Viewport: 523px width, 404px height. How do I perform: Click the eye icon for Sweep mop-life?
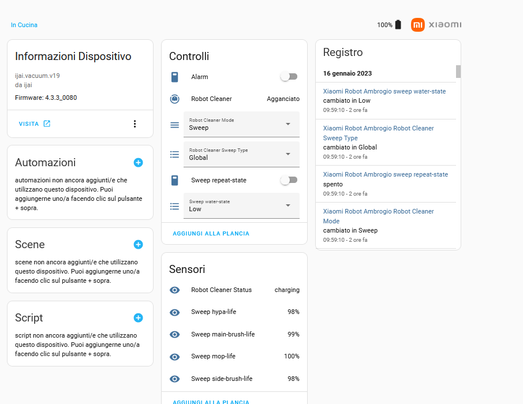(x=174, y=357)
